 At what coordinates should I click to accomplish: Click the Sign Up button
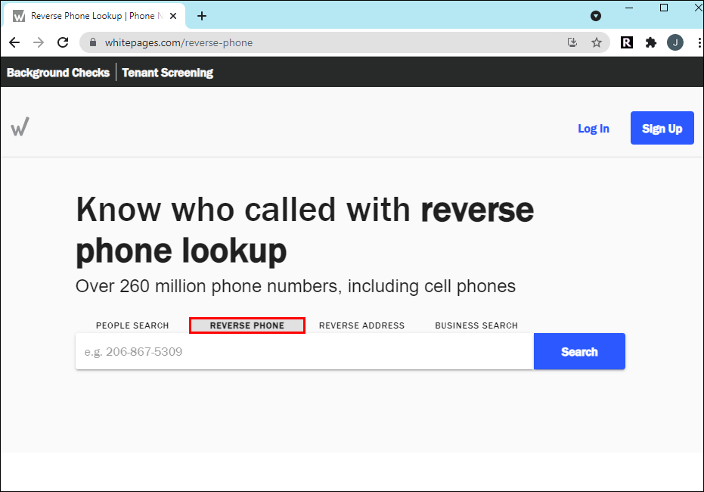pyautogui.click(x=662, y=128)
